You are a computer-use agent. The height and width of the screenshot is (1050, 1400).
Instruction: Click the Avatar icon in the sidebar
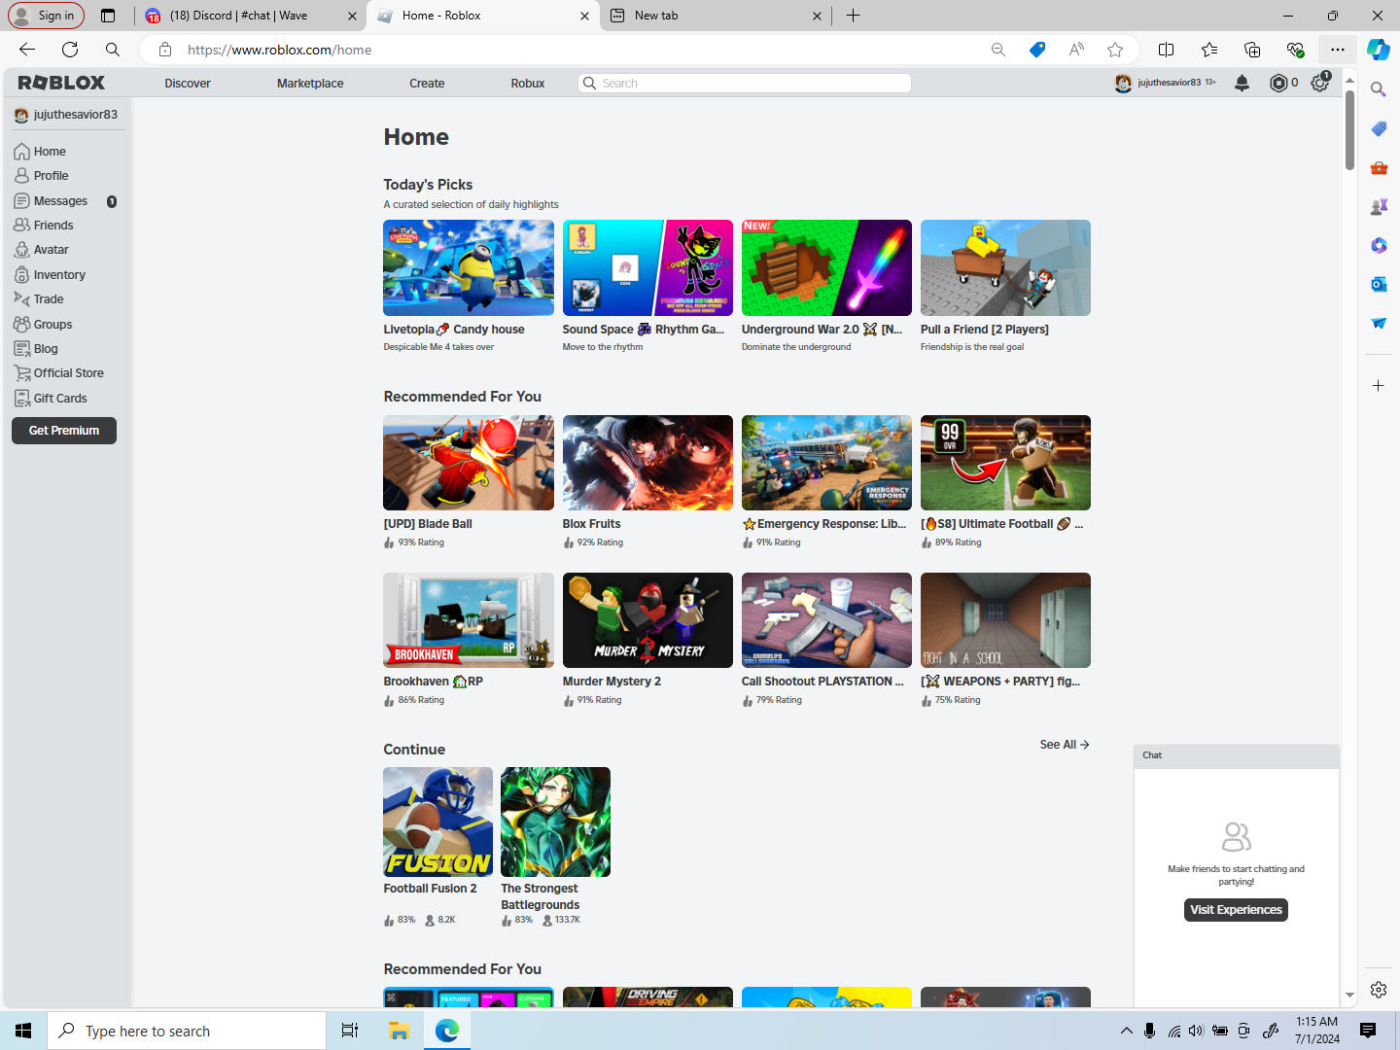pyautogui.click(x=21, y=250)
